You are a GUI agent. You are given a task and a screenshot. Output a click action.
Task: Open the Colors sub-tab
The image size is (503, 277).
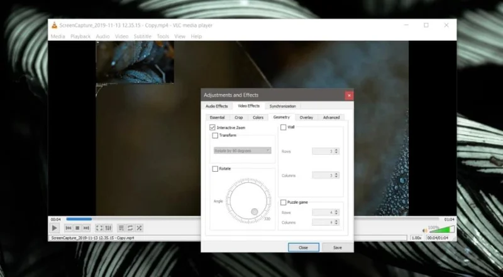(258, 118)
